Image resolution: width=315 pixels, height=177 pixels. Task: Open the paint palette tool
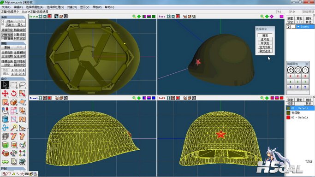[22, 145]
